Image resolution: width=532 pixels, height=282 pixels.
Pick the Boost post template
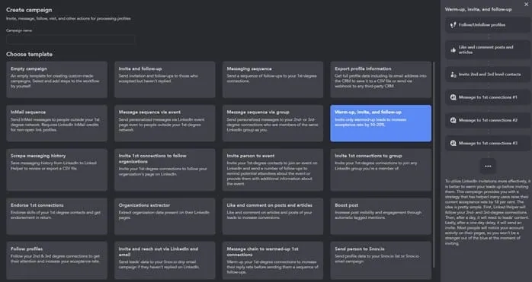(380, 217)
